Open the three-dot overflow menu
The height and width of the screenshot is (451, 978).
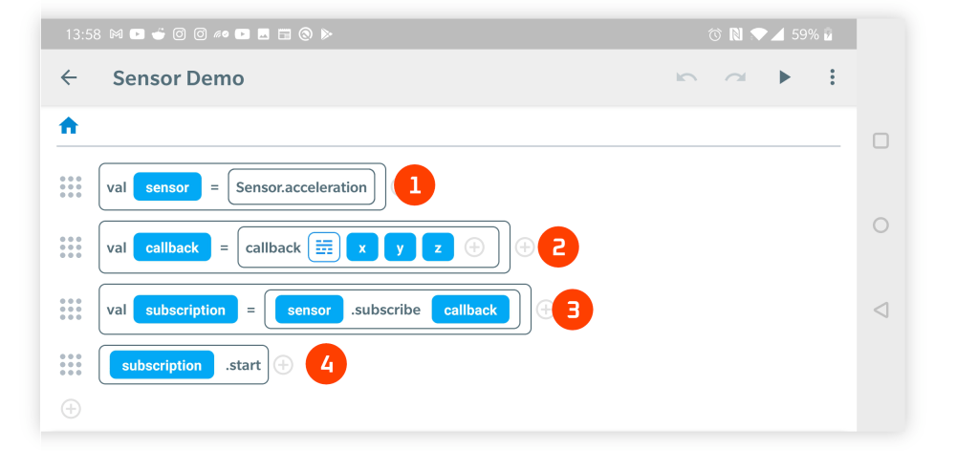point(833,77)
